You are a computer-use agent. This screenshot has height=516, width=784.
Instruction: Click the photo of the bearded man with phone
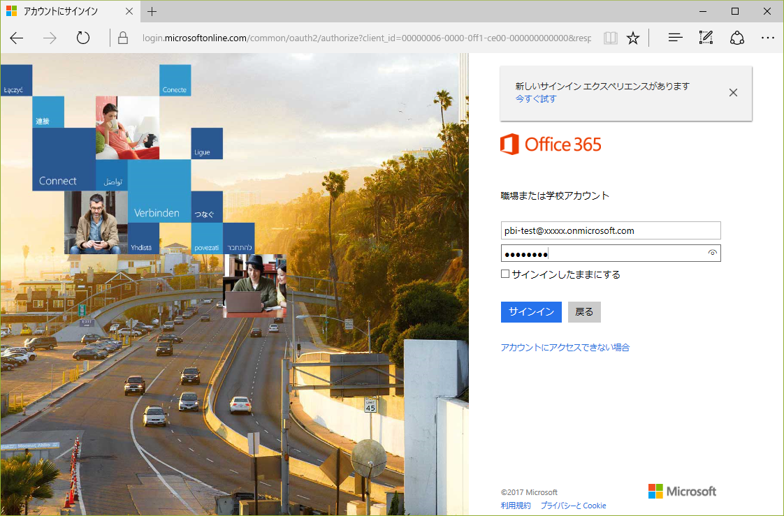pos(96,223)
